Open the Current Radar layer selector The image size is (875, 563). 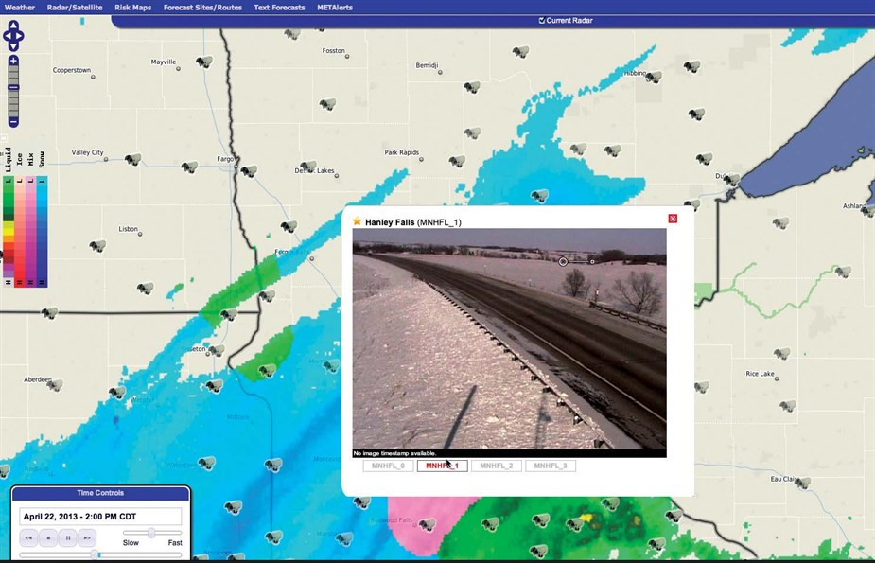pyautogui.click(x=565, y=19)
